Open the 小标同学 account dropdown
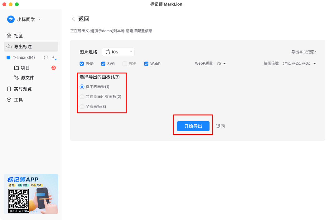Viewport: 333px width, 220px height. click(x=25, y=19)
